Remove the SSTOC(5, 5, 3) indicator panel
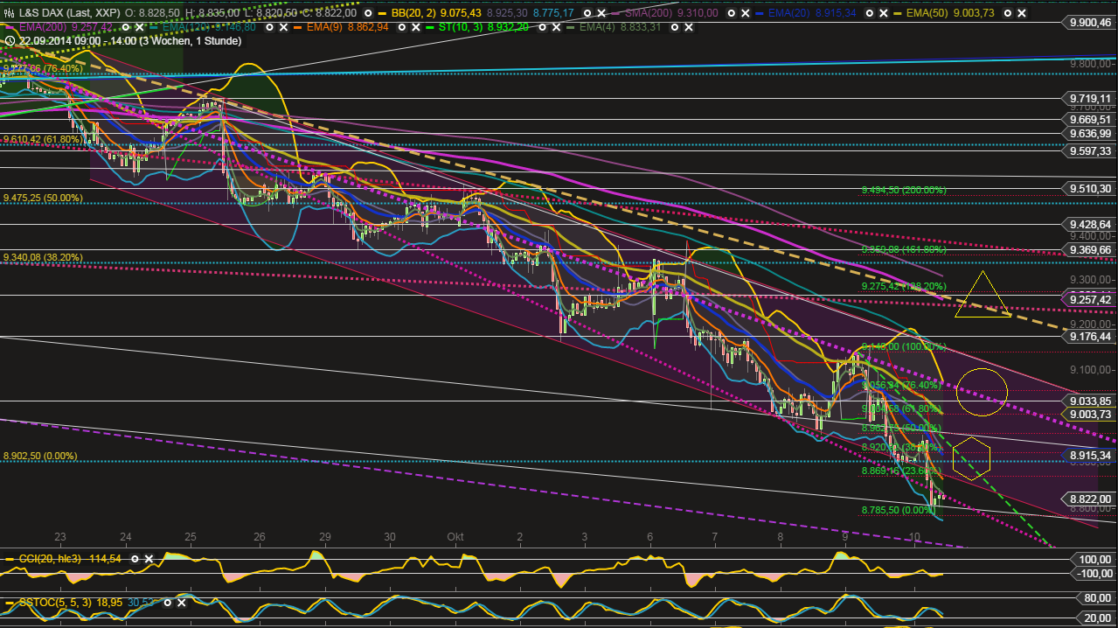 pyautogui.click(x=181, y=603)
